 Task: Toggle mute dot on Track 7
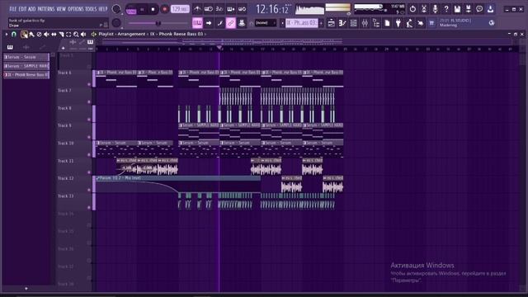click(x=89, y=101)
